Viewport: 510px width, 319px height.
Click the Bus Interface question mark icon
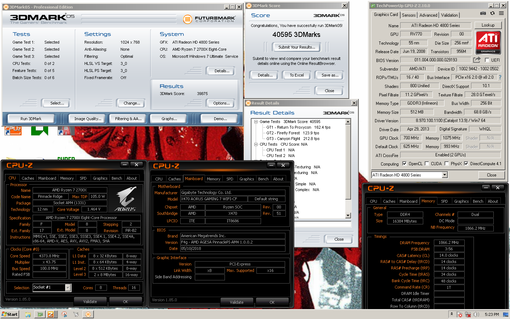pos(500,77)
